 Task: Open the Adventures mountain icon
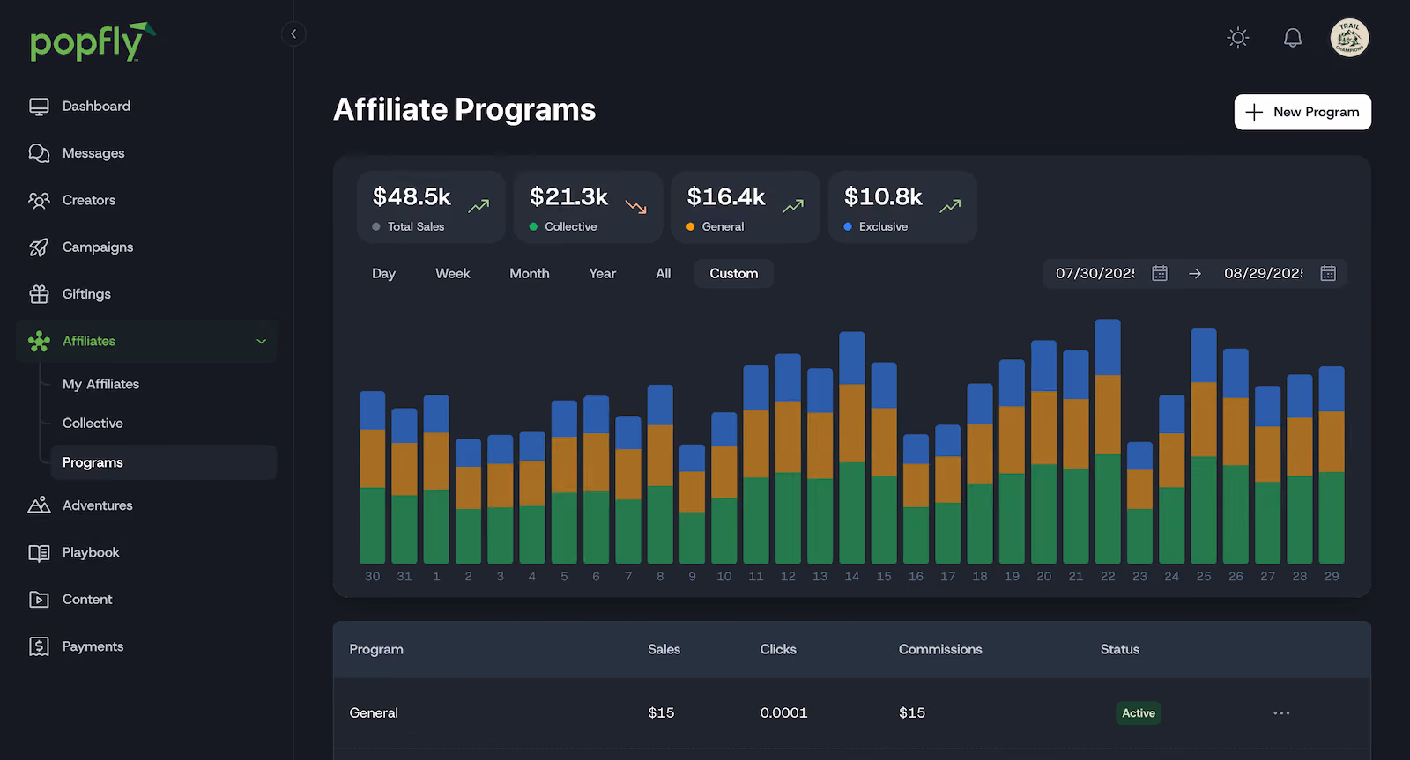point(39,505)
